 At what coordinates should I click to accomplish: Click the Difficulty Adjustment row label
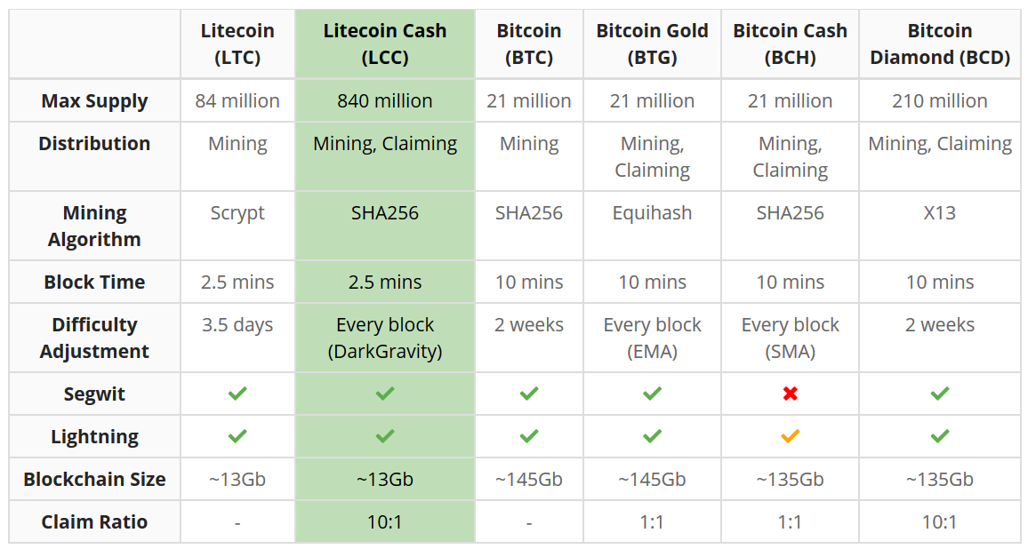pos(94,338)
